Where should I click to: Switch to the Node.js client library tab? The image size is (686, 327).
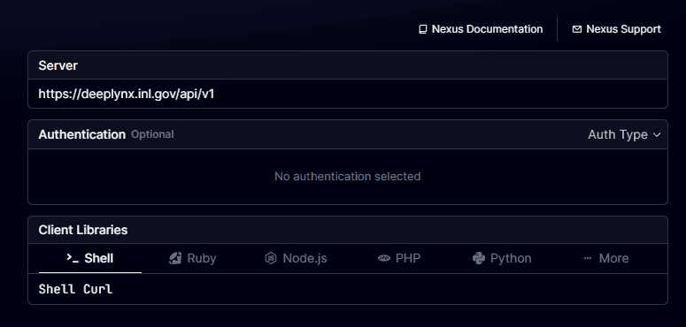click(x=296, y=258)
